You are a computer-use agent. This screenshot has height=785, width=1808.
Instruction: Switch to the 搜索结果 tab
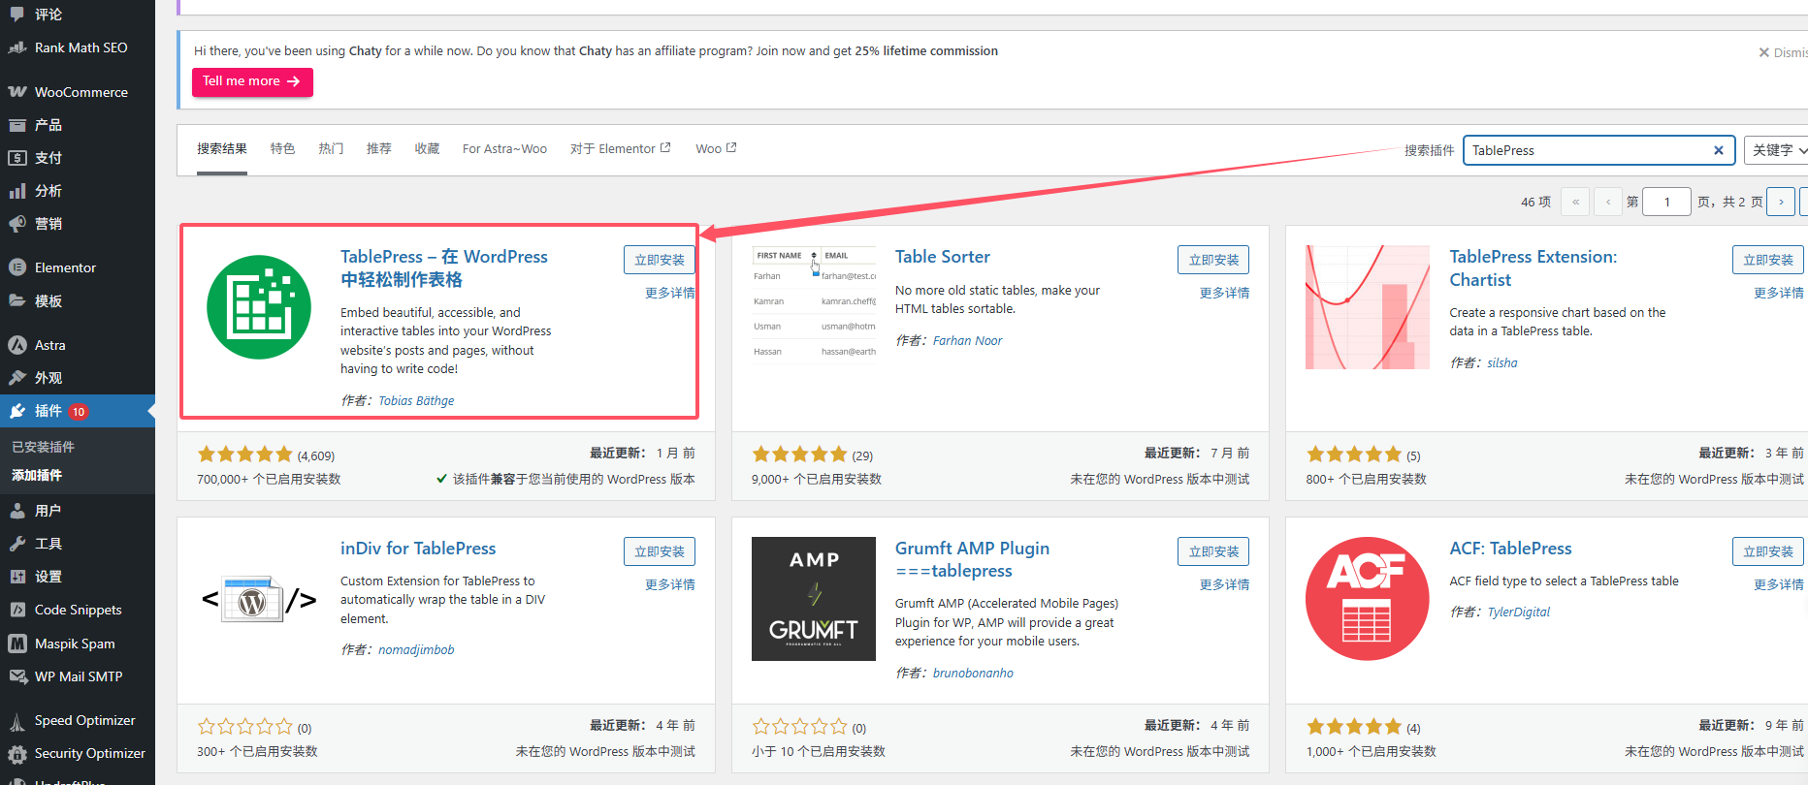(x=222, y=148)
